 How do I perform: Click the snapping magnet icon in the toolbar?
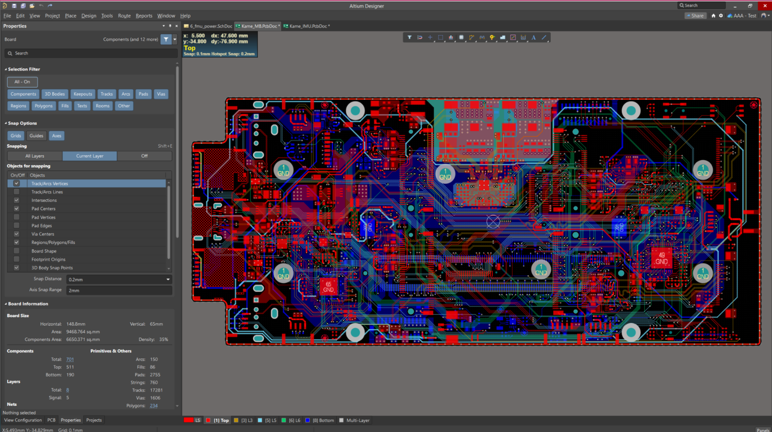point(420,37)
